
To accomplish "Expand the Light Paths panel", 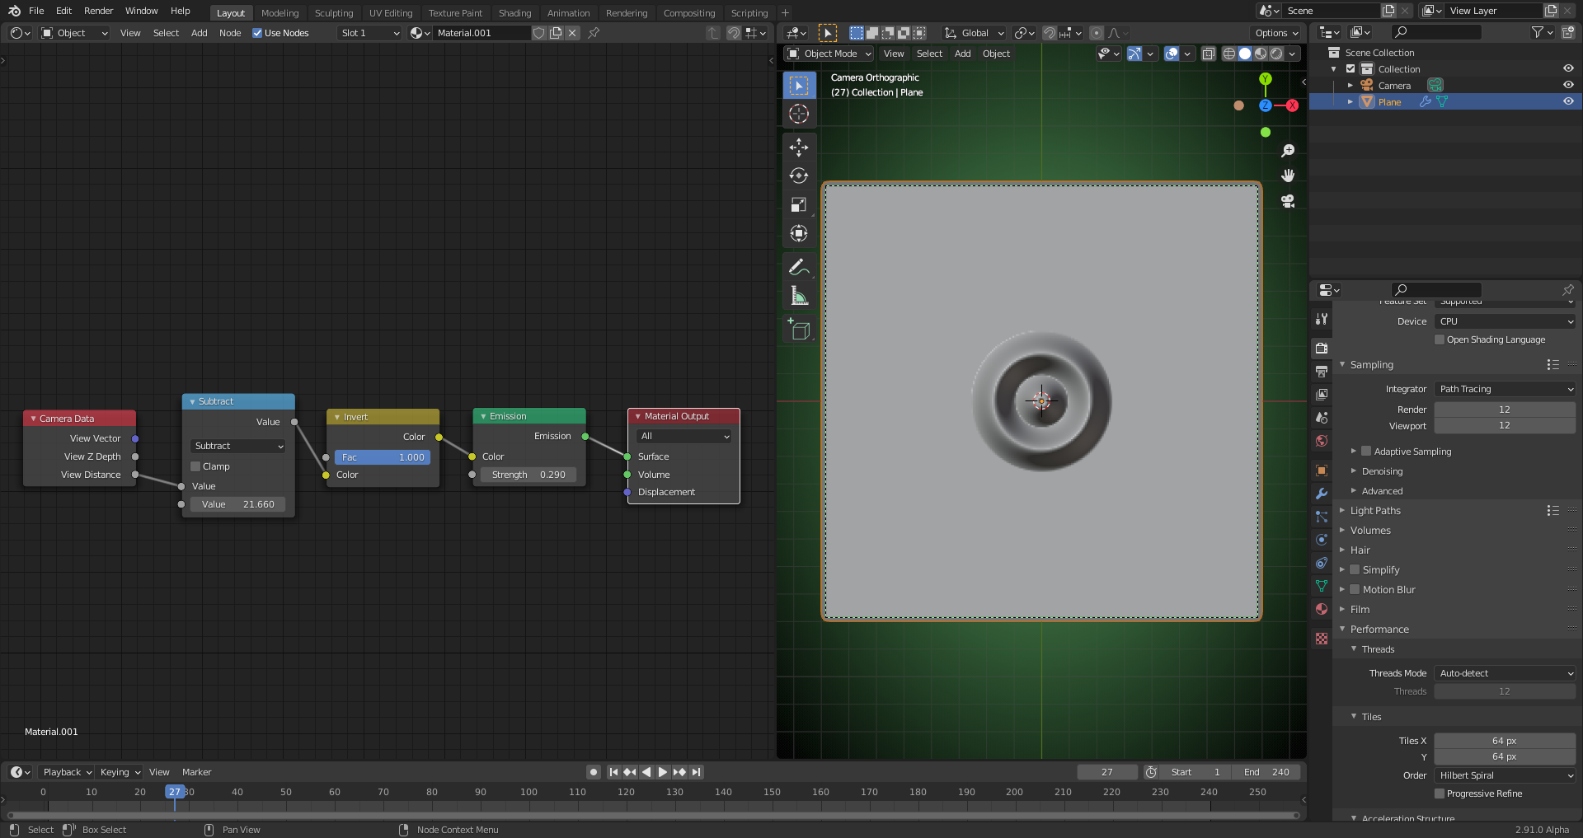I will click(x=1375, y=511).
